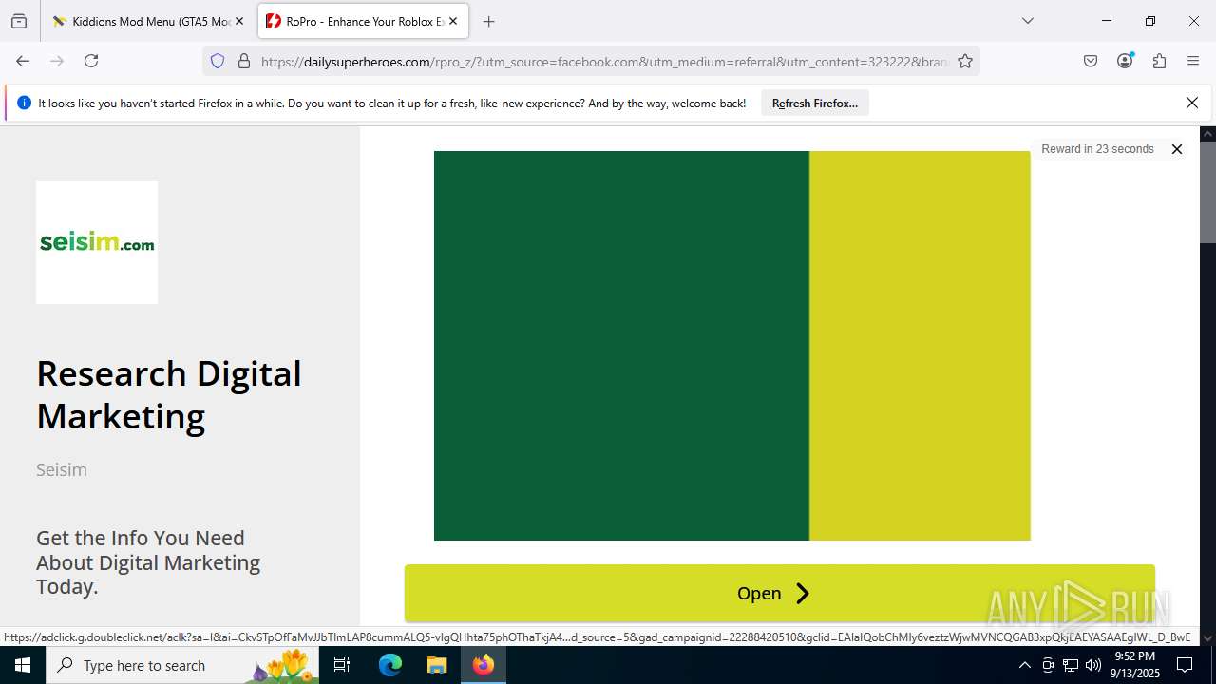Launch Microsoft Edge from taskbar
1216x684 pixels.
[390, 665]
